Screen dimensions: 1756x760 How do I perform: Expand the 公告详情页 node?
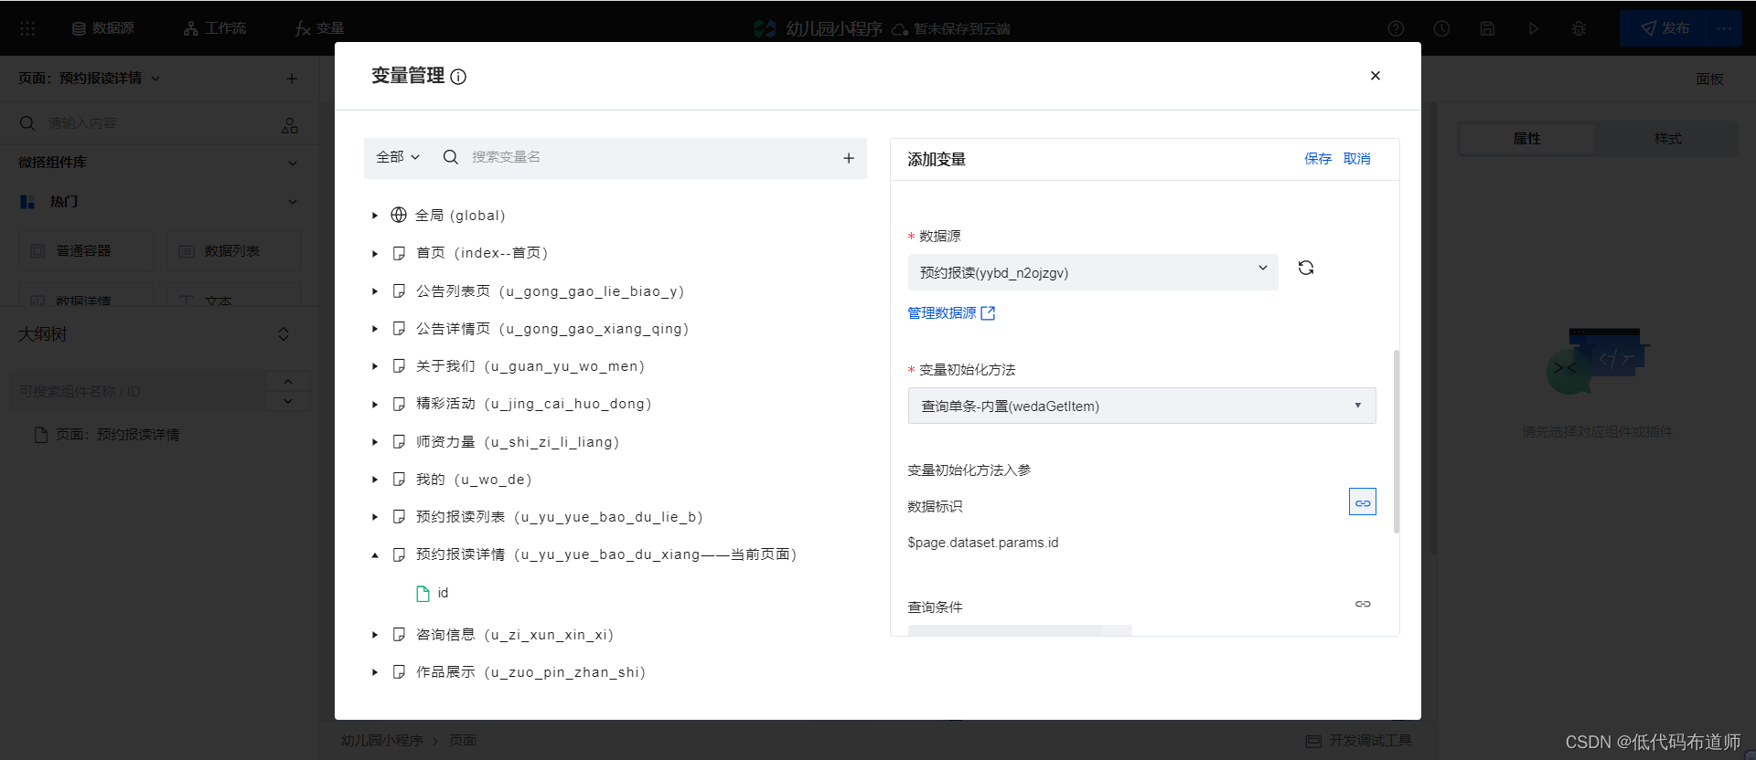click(x=375, y=329)
